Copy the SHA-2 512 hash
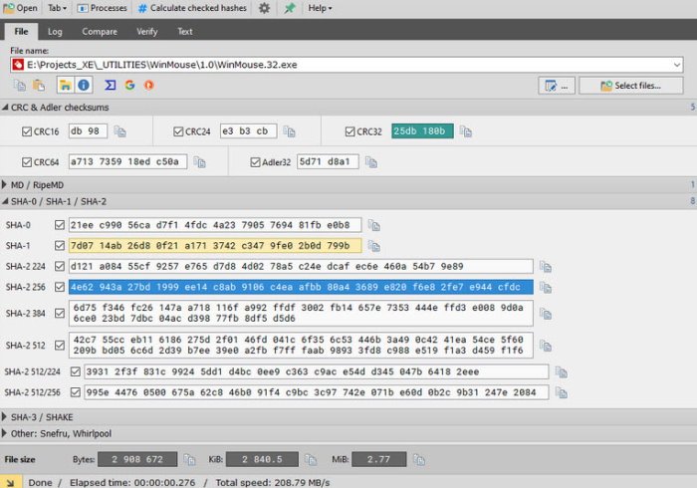 546,346
